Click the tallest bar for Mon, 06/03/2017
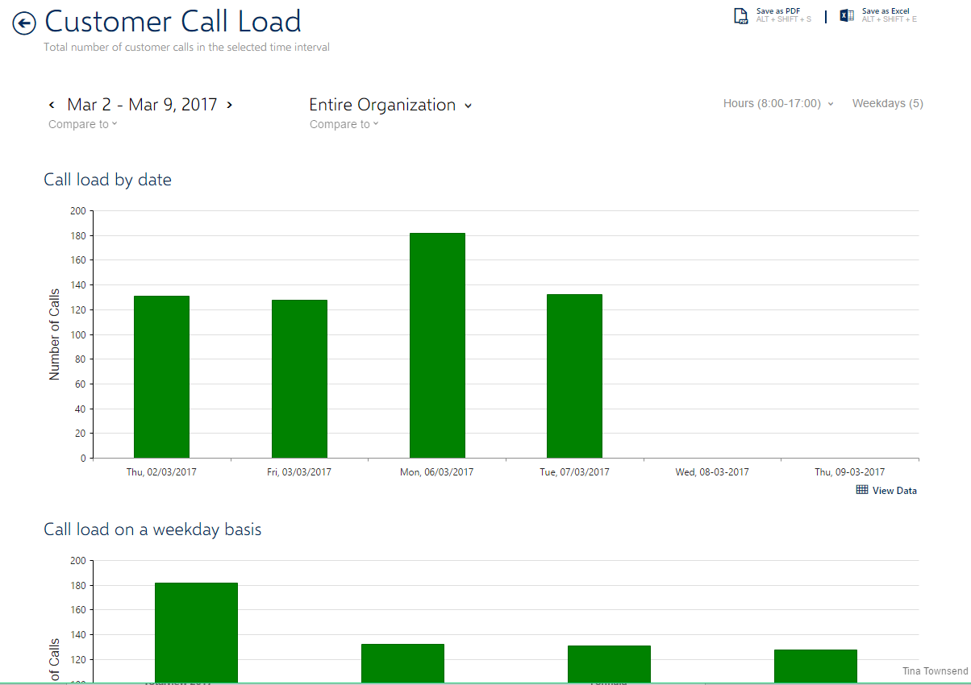This screenshot has width=971, height=685. [x=437, y=345]
